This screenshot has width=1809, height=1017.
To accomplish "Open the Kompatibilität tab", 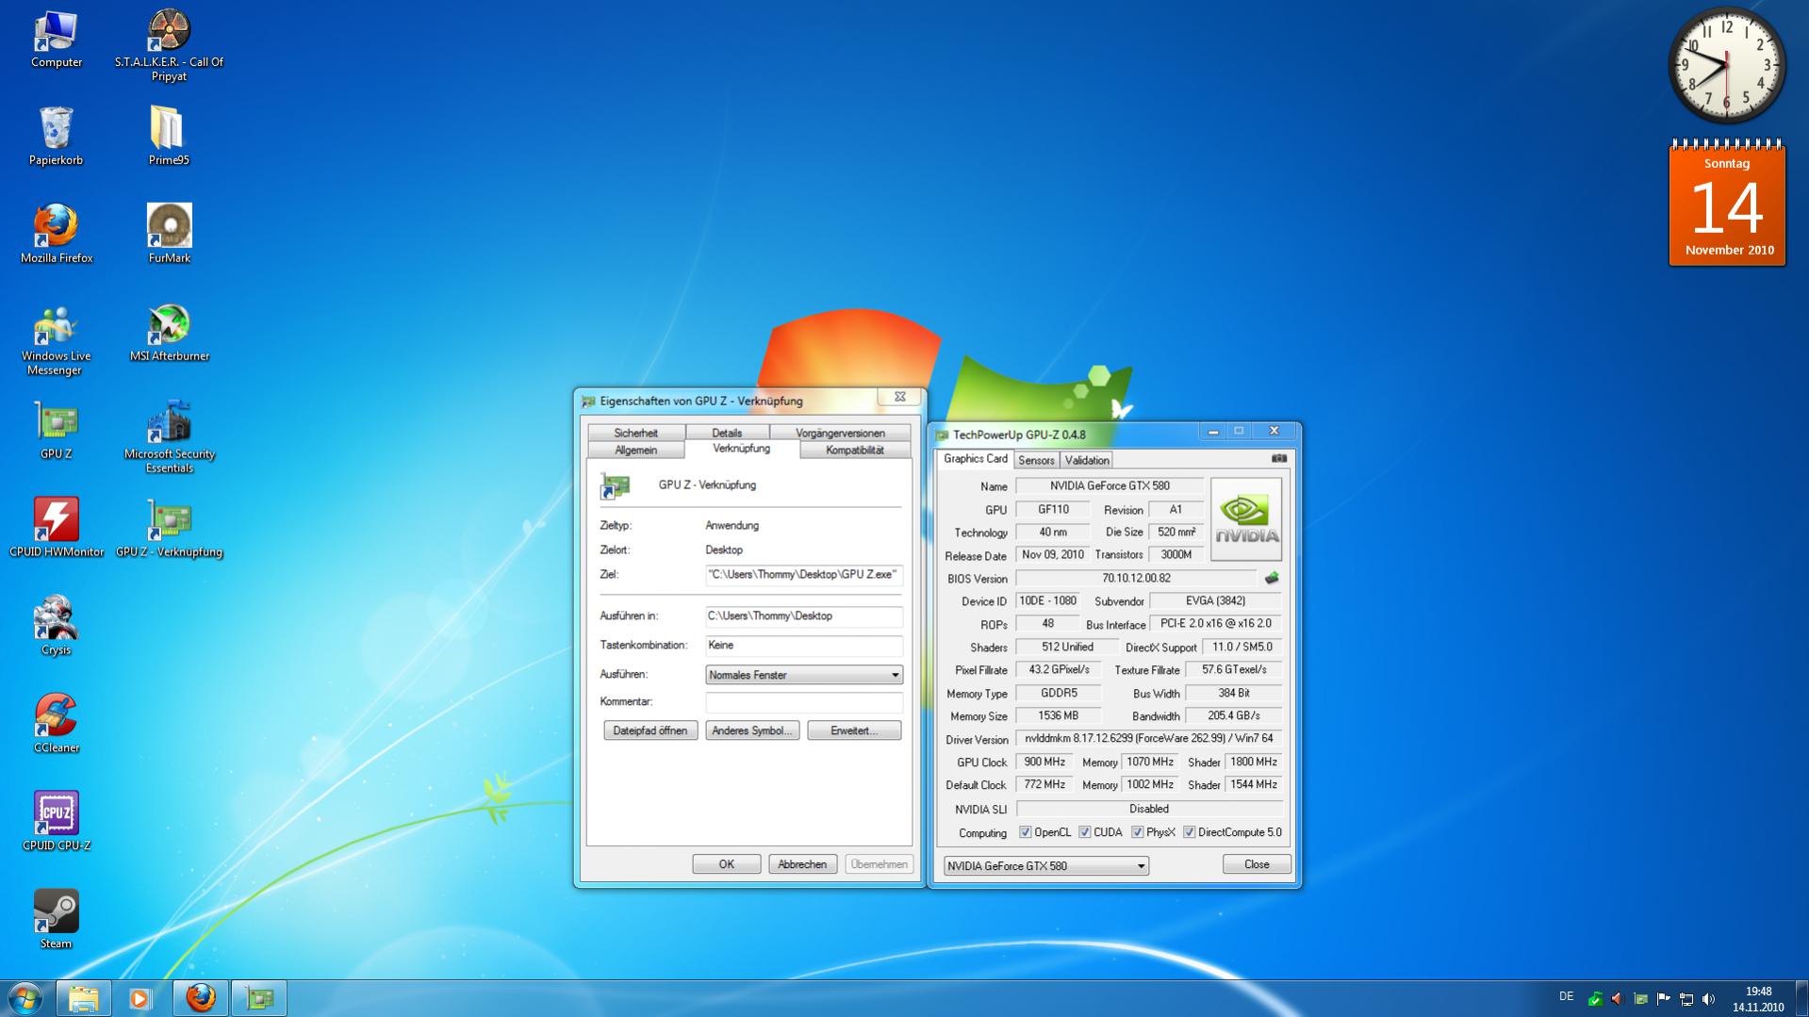I will (x=855, y=450).
